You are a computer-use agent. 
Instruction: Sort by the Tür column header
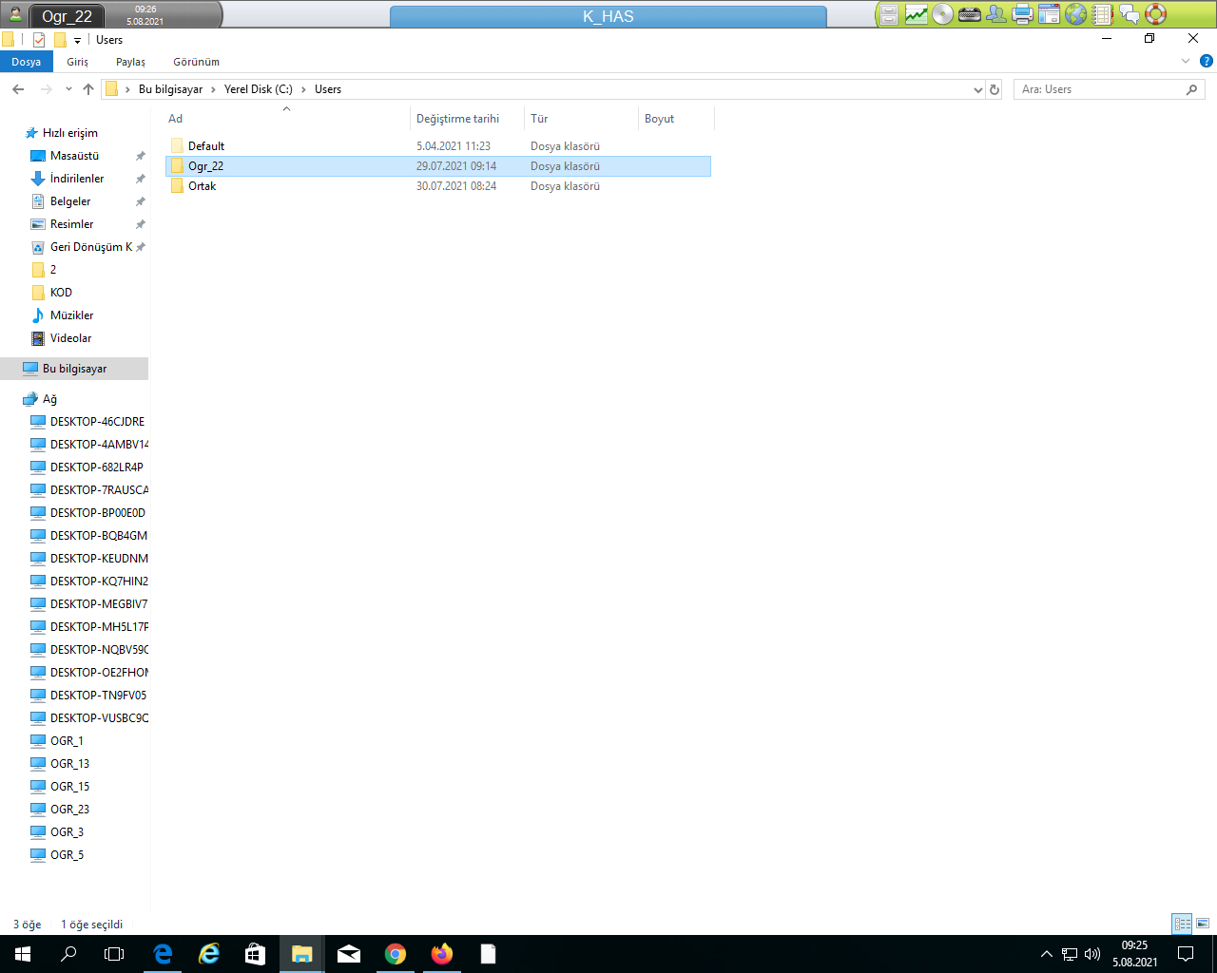(x=581, y=119)
